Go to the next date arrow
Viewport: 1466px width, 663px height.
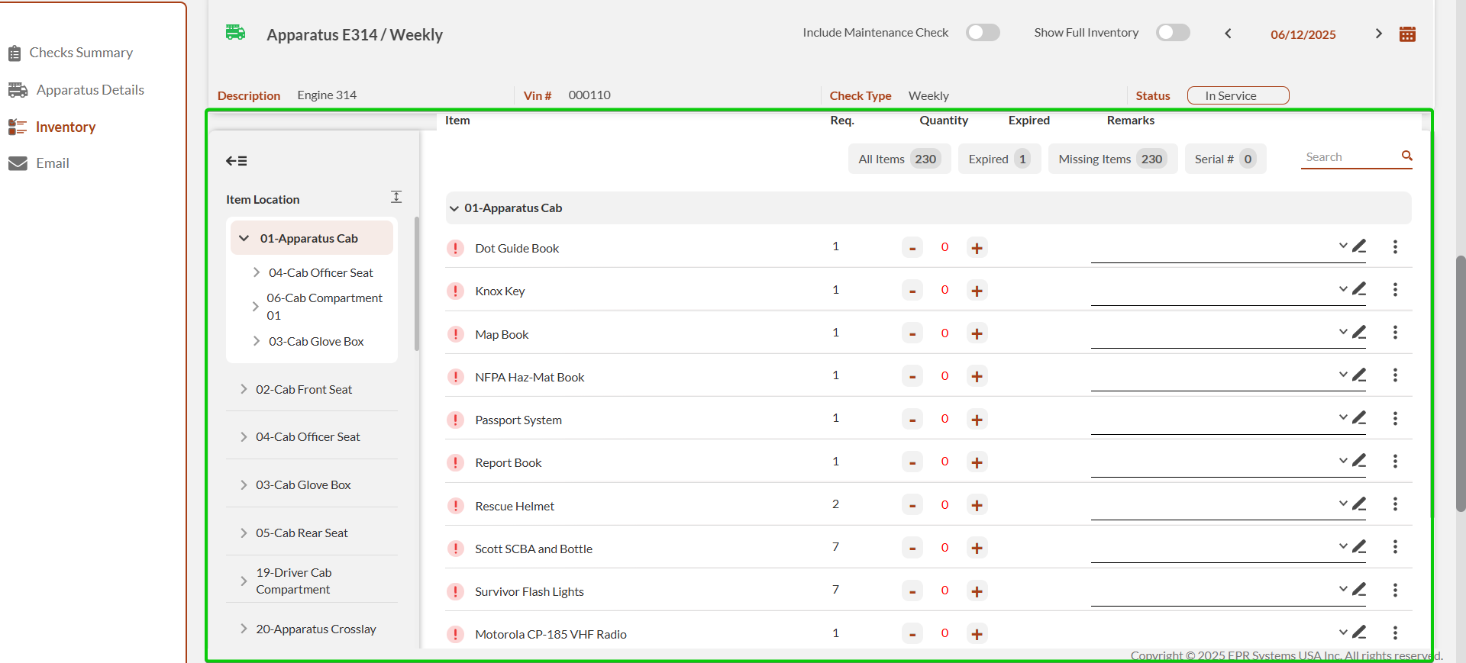tap(1378, 34)
